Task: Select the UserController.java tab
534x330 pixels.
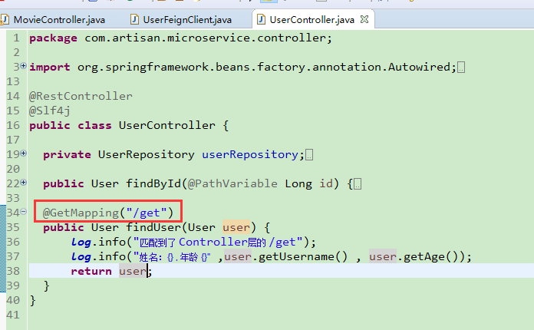Action: pyautogui.click(x=311, y=20)
